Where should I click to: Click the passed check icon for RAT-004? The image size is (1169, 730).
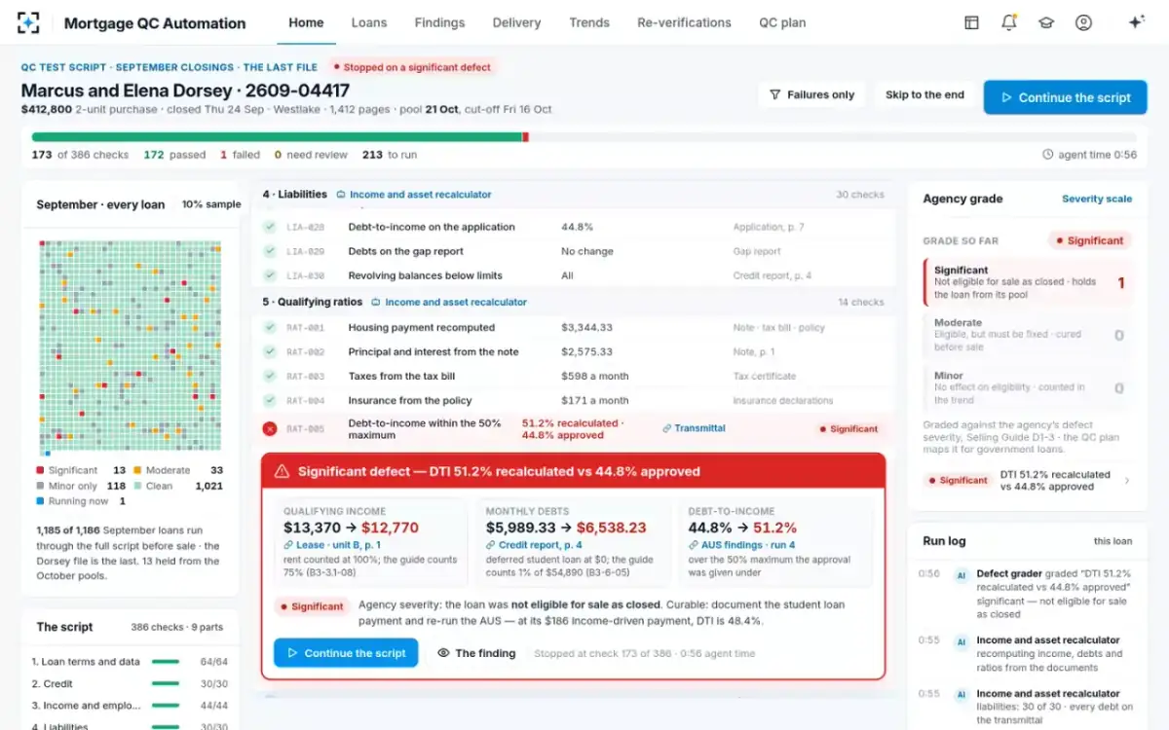pos(270,400)
